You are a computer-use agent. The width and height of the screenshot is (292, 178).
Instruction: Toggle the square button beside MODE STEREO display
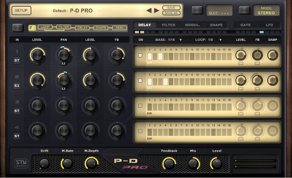pyautogui.click(x=244, y=10)
